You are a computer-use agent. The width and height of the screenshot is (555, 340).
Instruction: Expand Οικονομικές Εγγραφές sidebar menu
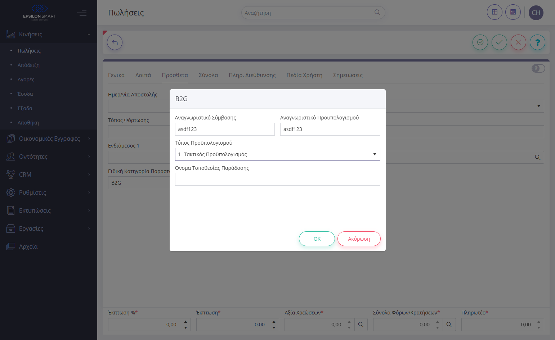coord(49,139)
